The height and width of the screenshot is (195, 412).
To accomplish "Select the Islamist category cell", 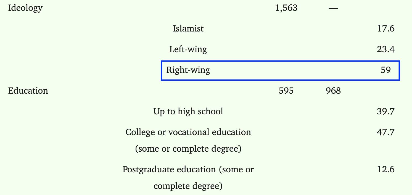I will (x=188, y=28).
